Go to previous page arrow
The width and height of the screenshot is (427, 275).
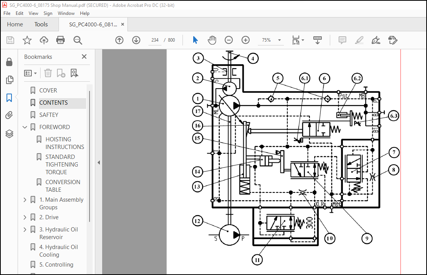pos(119,40)
